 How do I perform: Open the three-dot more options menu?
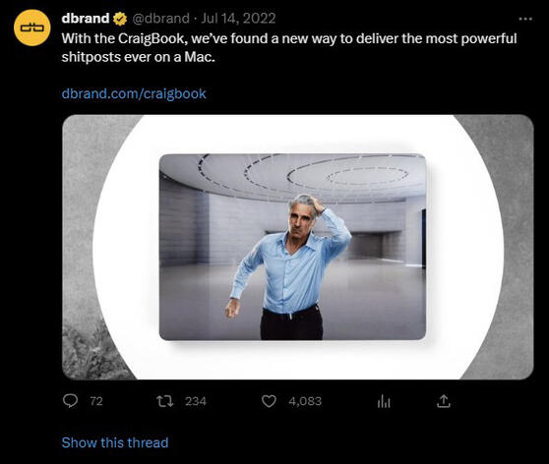[x=525, y=19]
